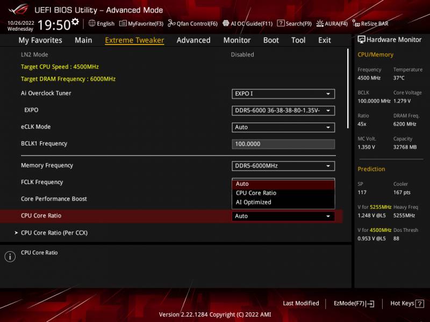Select the Core Performance Boost row label
This screenshot has height=322, width=430.
pos(54,199)
